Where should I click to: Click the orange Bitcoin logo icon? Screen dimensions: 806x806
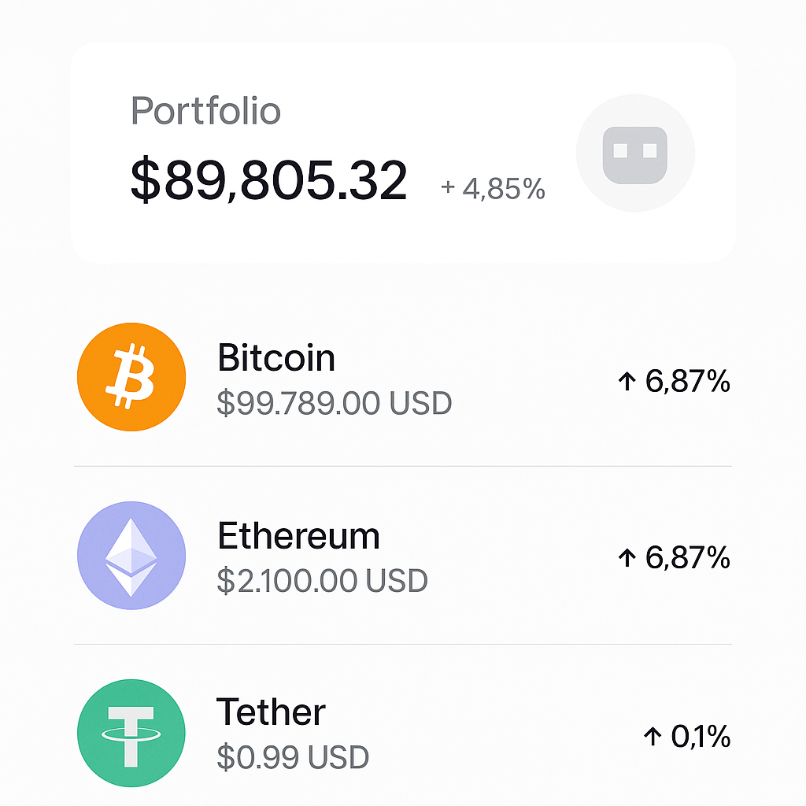131,377
